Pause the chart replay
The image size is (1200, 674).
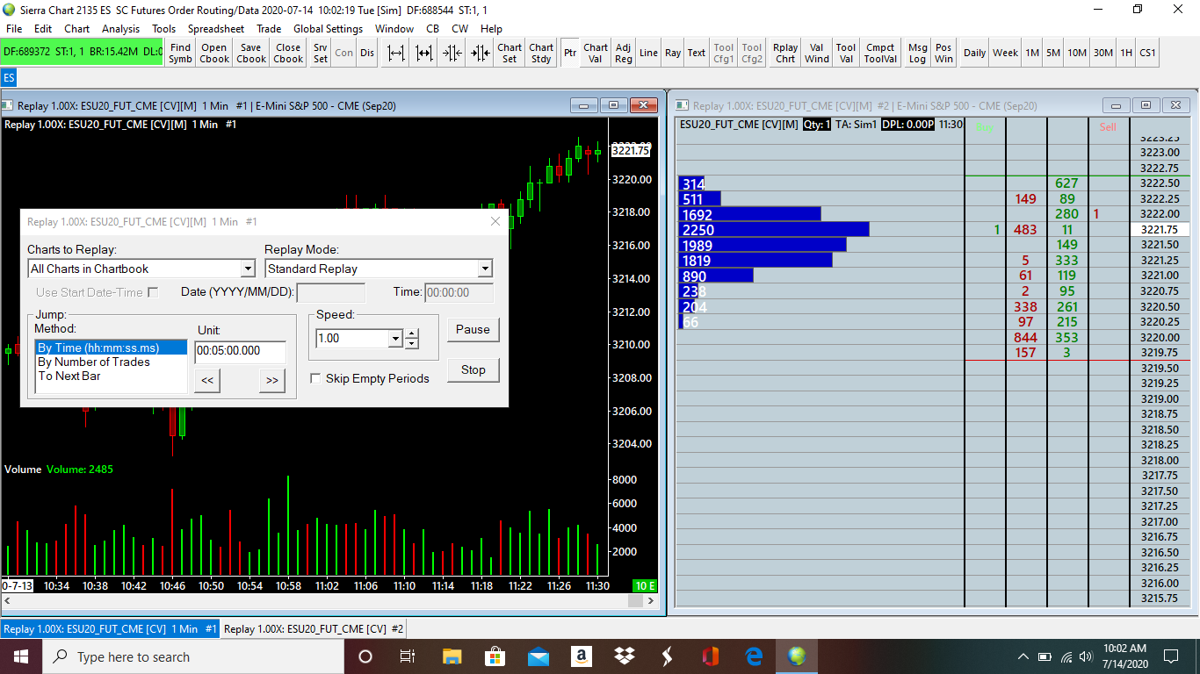[x=473, y=329]
